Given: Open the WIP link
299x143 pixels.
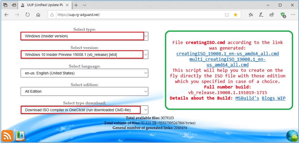Looking at the screenshot, I should pyautogui.click(x=281, y=98).
